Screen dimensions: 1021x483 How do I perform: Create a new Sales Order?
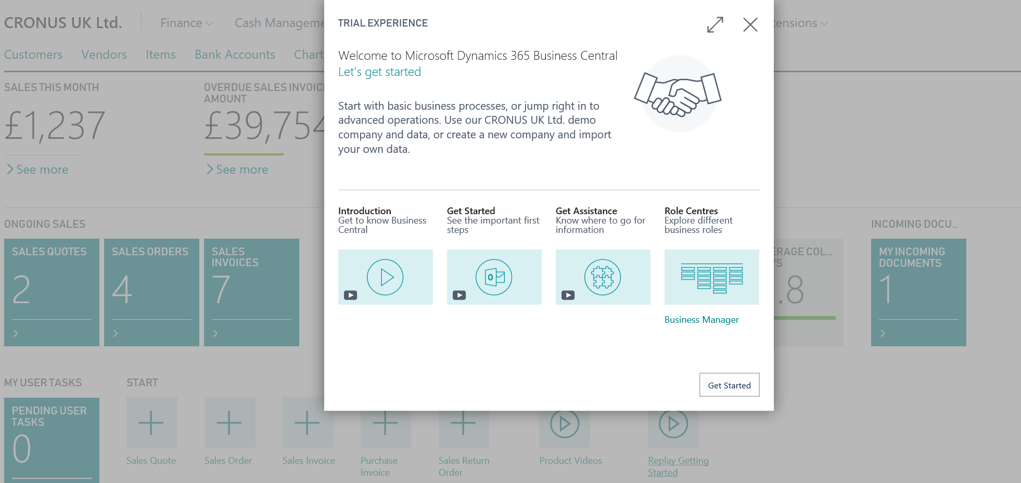(229, 423)
